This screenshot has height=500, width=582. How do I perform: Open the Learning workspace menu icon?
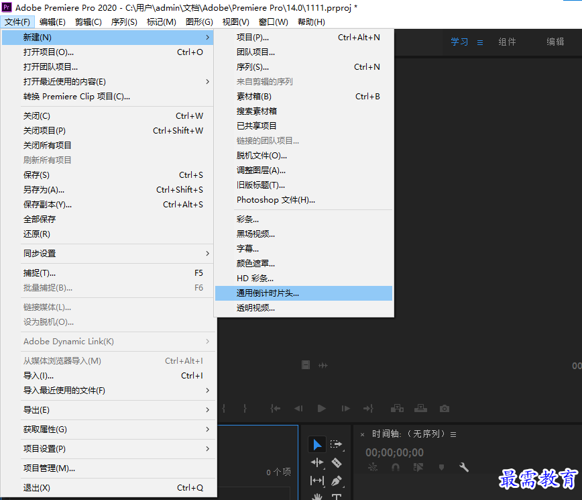coord(480,42)
